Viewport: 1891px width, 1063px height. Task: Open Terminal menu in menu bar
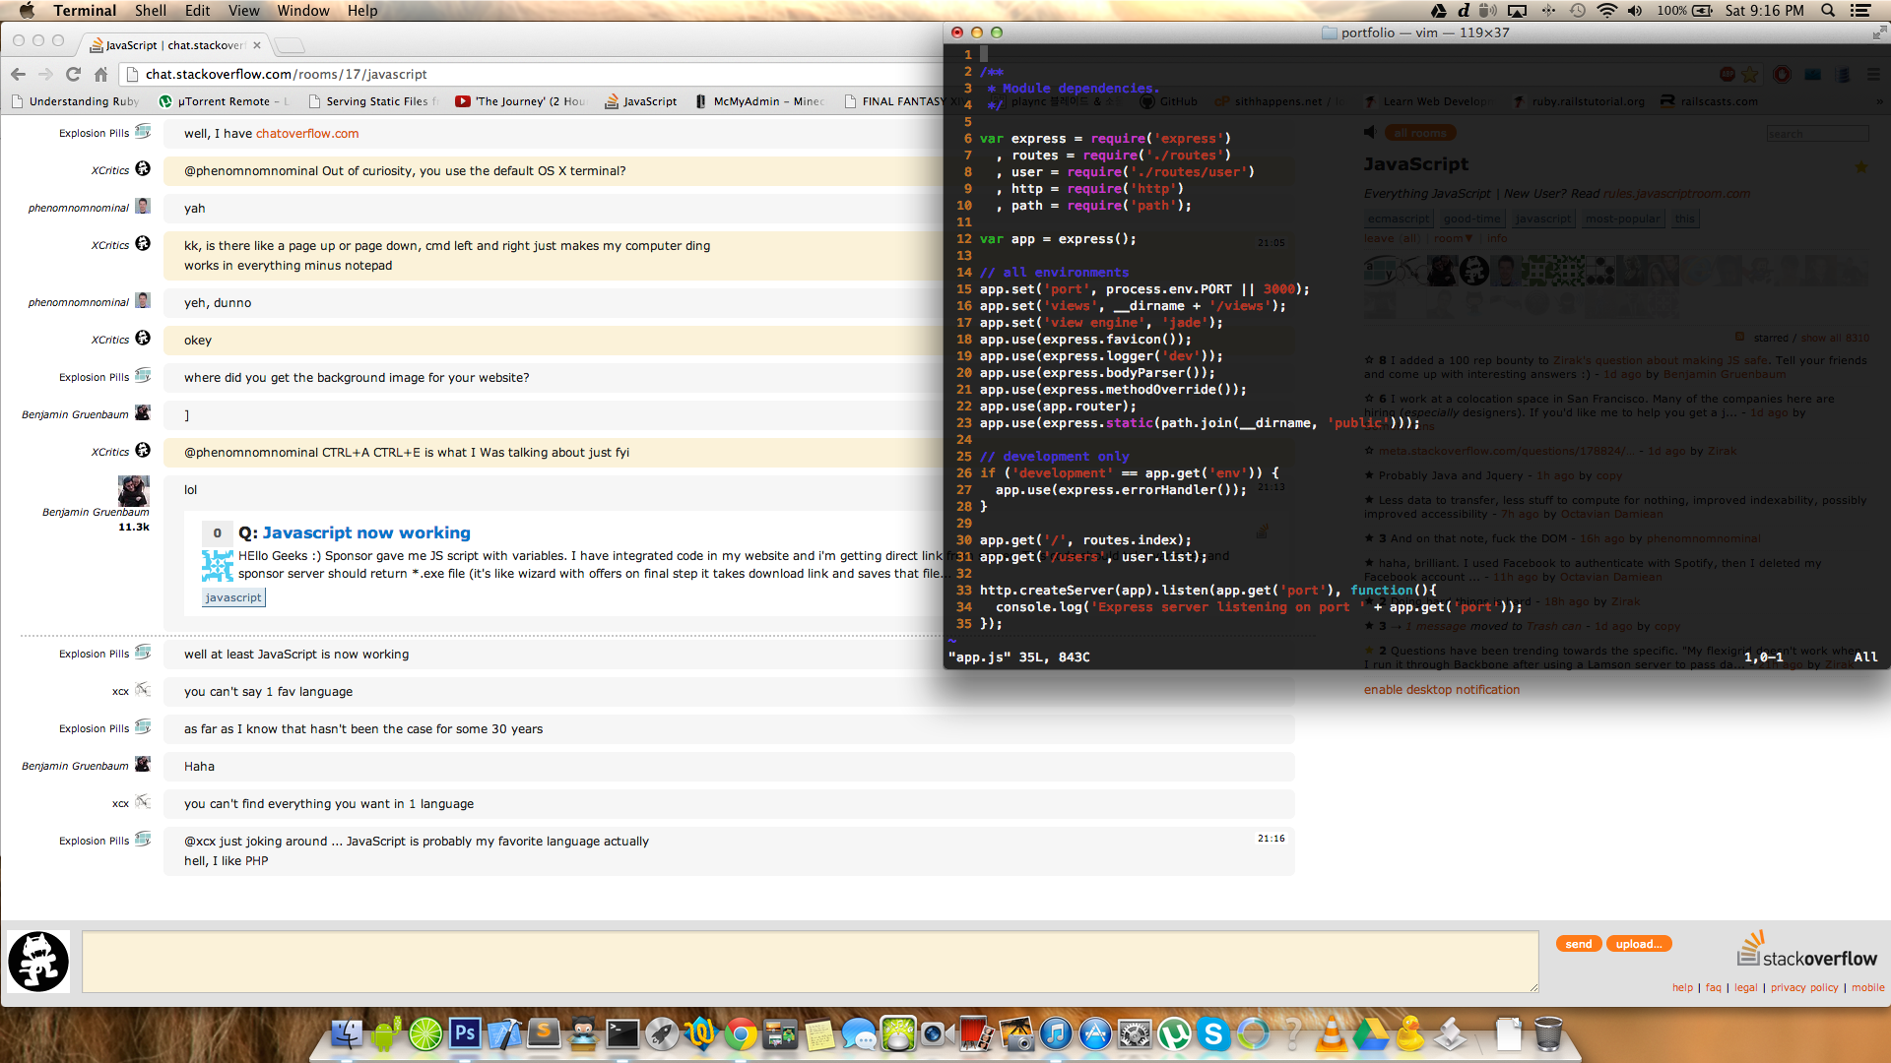click(x=85, y=11)
